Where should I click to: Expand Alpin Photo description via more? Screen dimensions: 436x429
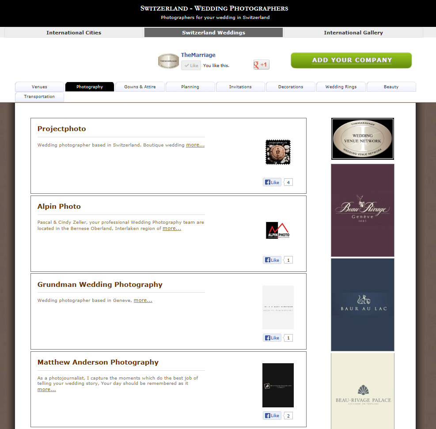point(171,228)
